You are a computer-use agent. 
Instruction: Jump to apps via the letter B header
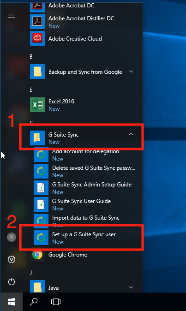click(31, 57)
